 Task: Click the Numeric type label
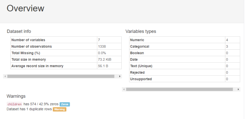click(137, 40)
